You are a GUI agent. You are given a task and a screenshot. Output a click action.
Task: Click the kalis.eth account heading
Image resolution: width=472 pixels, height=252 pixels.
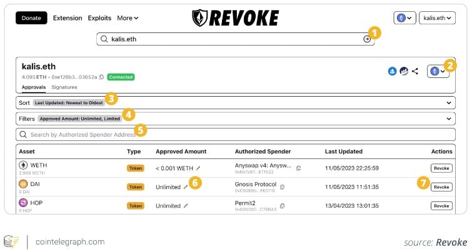39,66
